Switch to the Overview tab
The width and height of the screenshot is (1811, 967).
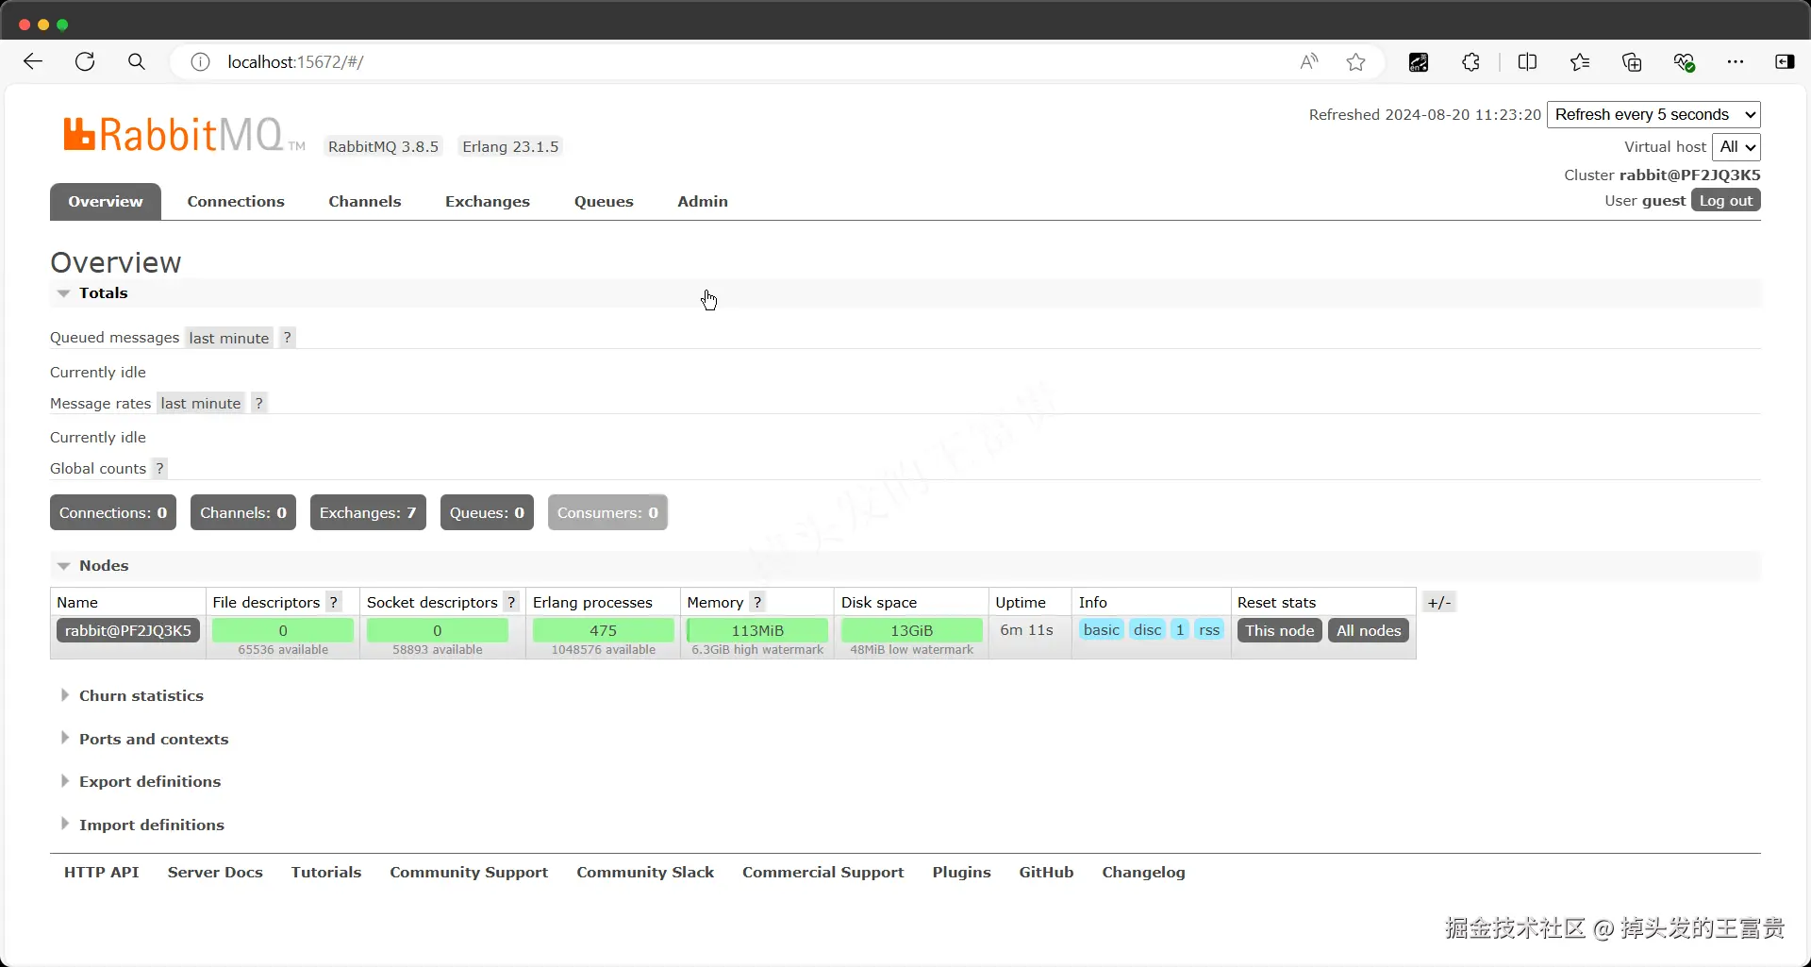(106, 201)
